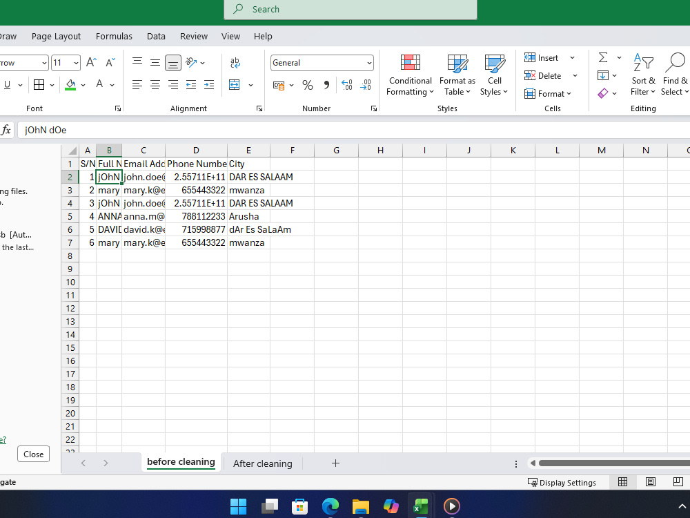Open Number format dialog launcher

click(373, 108)
